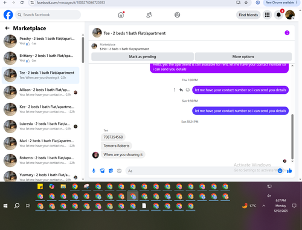Go back using the Marketplace arrow

(x=7, y=28)
